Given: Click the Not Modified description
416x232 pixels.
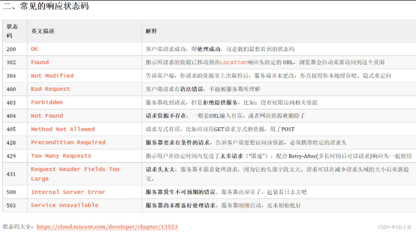Looking at the screenshot, I should [52, 76].
